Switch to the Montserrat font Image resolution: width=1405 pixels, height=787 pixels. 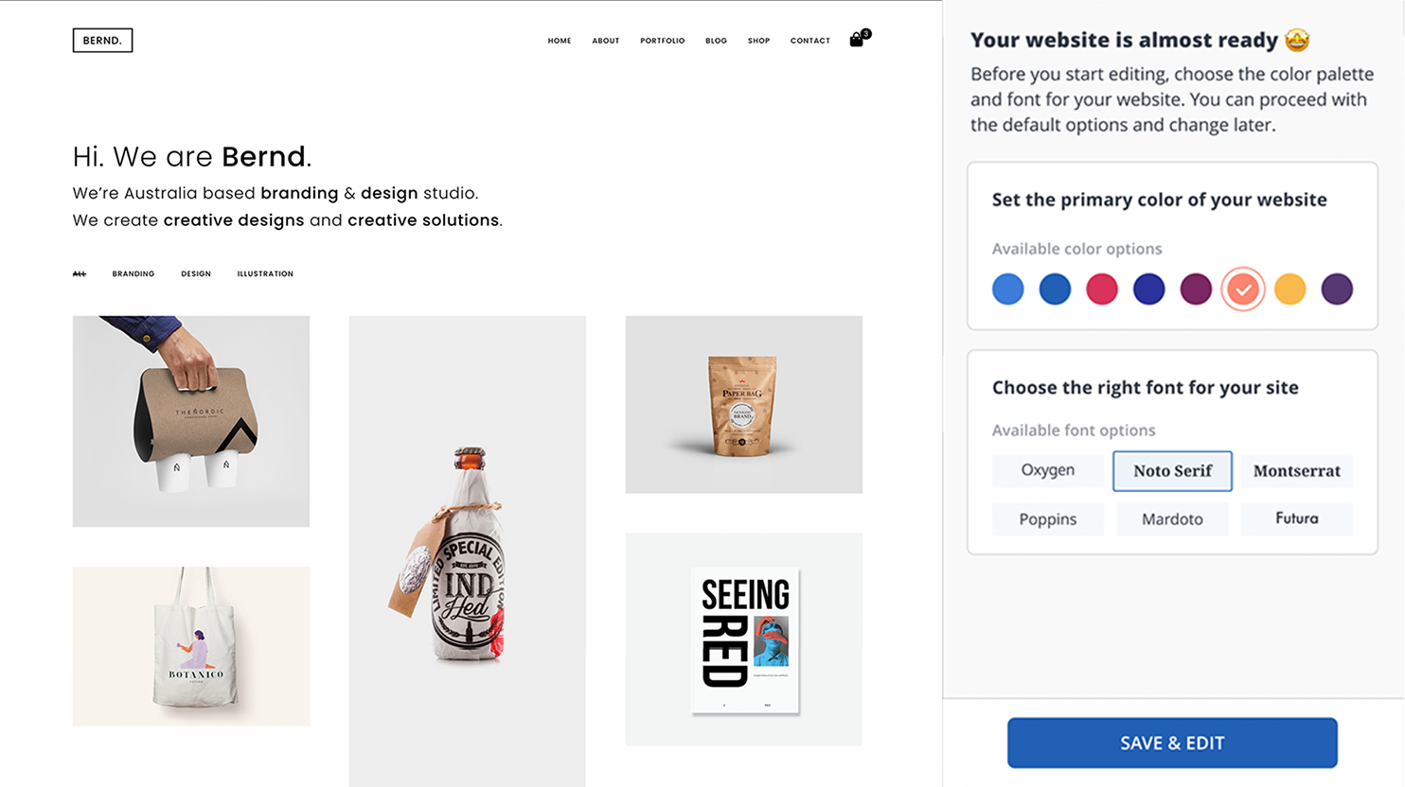coord(1296,470)
